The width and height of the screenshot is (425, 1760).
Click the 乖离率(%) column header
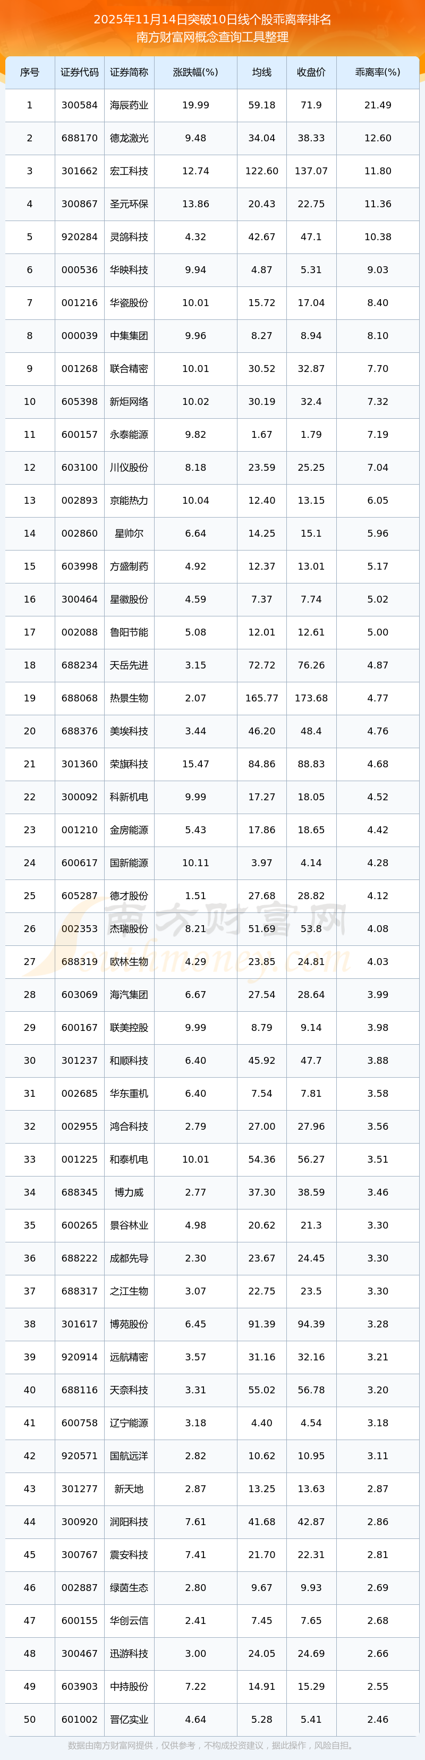coord(378,72)
